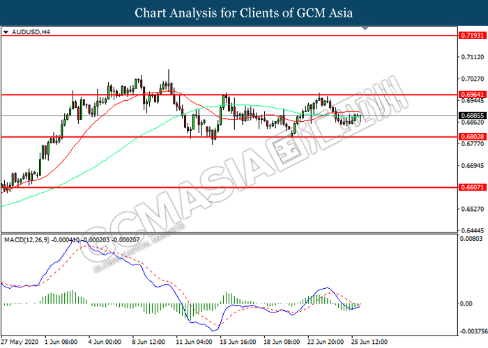Click the 15 Jun 16:00 time label
This screenshot has width=488, height=348.
238,342
